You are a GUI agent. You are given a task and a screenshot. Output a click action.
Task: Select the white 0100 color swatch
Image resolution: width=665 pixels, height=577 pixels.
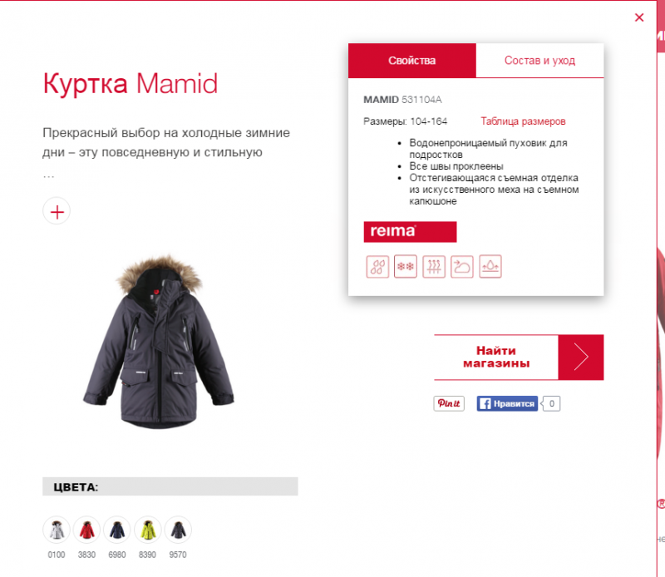point(57,530)
